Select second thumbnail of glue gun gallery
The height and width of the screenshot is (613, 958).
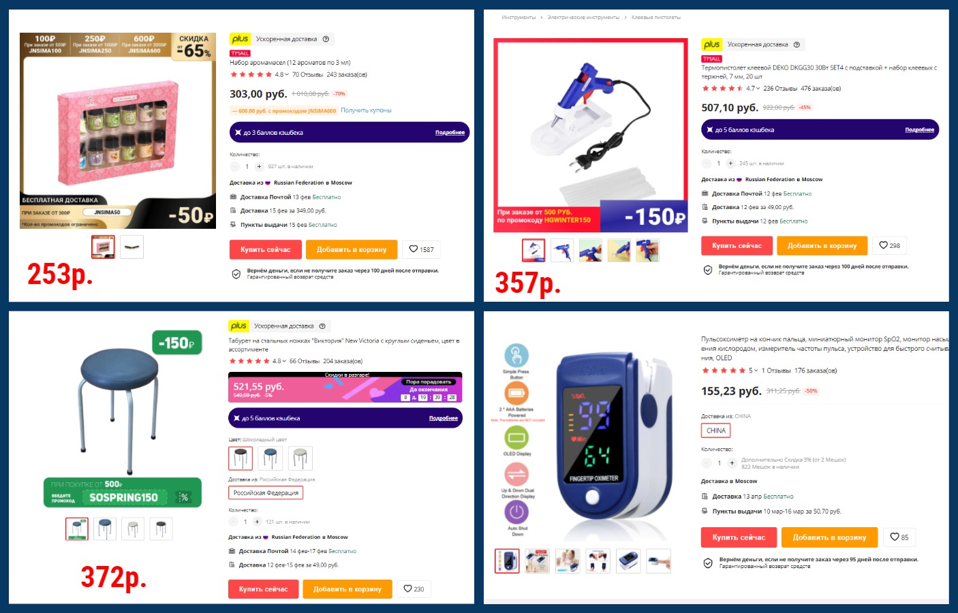point(562,251)
